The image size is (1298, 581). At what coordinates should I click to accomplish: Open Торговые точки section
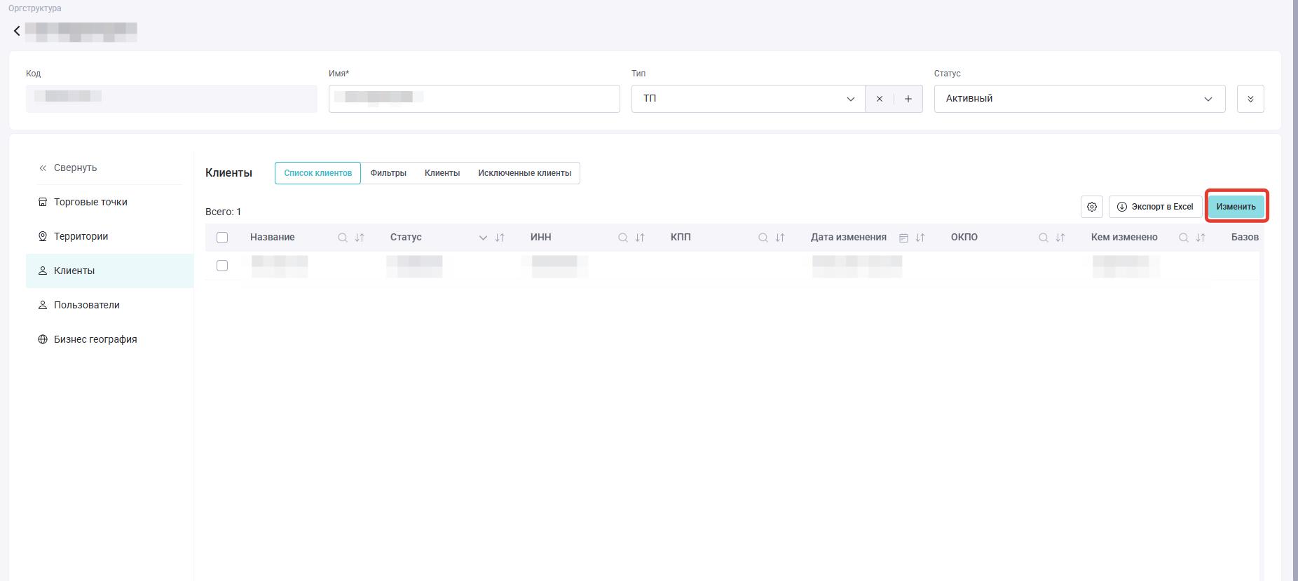109,202
